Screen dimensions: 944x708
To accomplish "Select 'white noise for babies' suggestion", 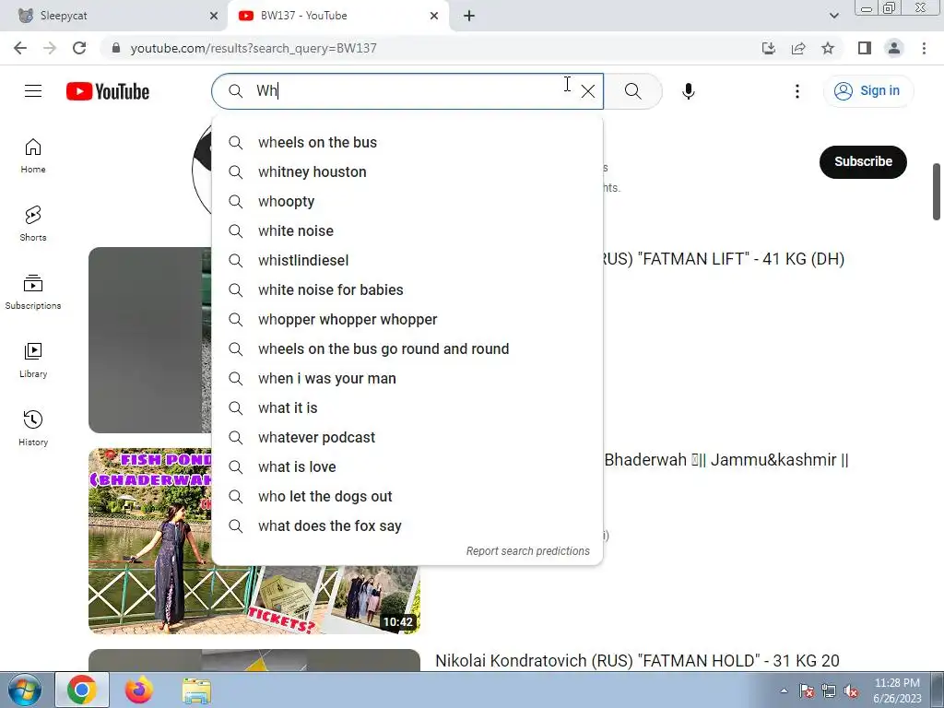I will pyautogui.click(x=407, y=289).
